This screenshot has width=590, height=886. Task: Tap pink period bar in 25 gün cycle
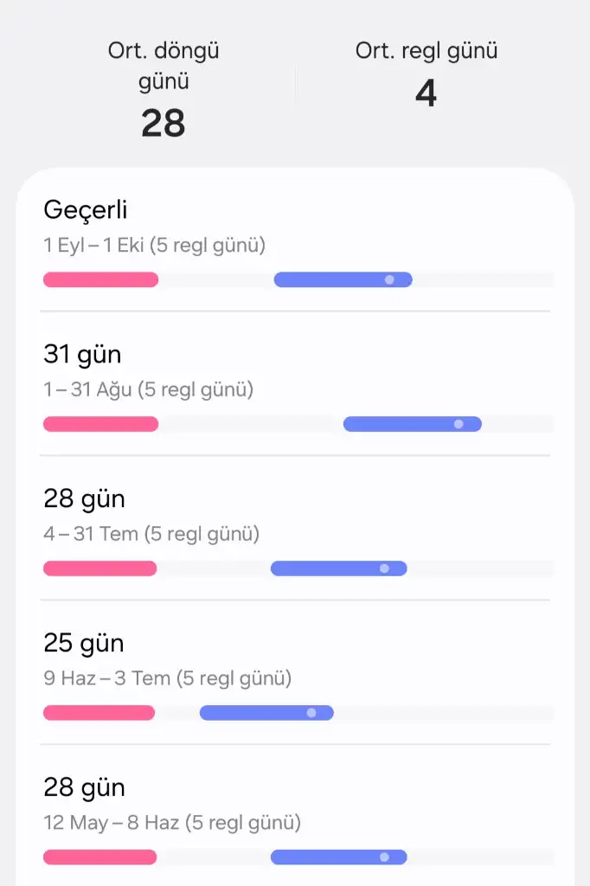point(99,713)
